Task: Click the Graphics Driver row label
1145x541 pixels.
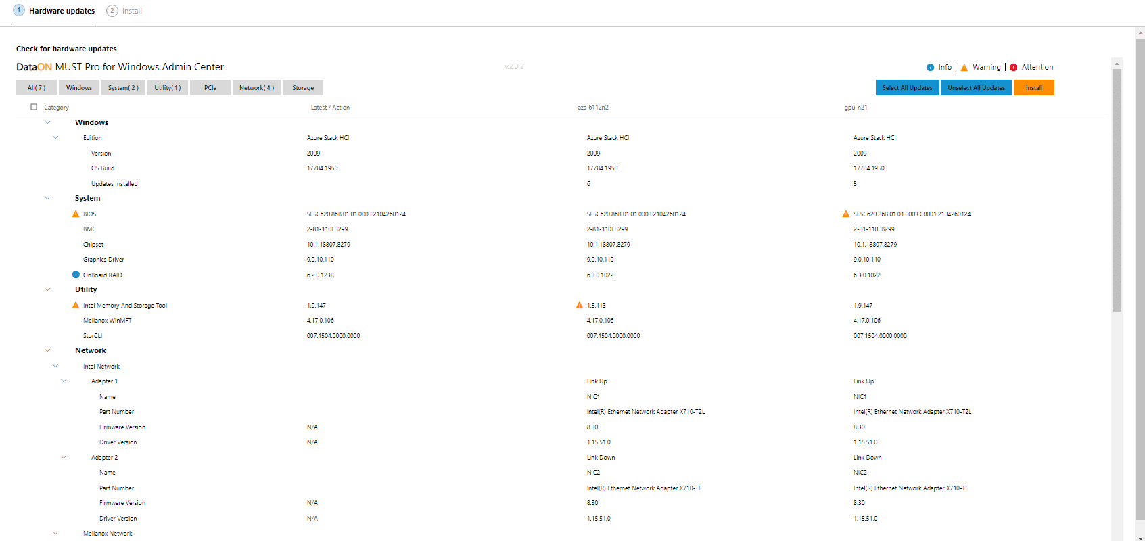Action: click(x=103, y=260)
